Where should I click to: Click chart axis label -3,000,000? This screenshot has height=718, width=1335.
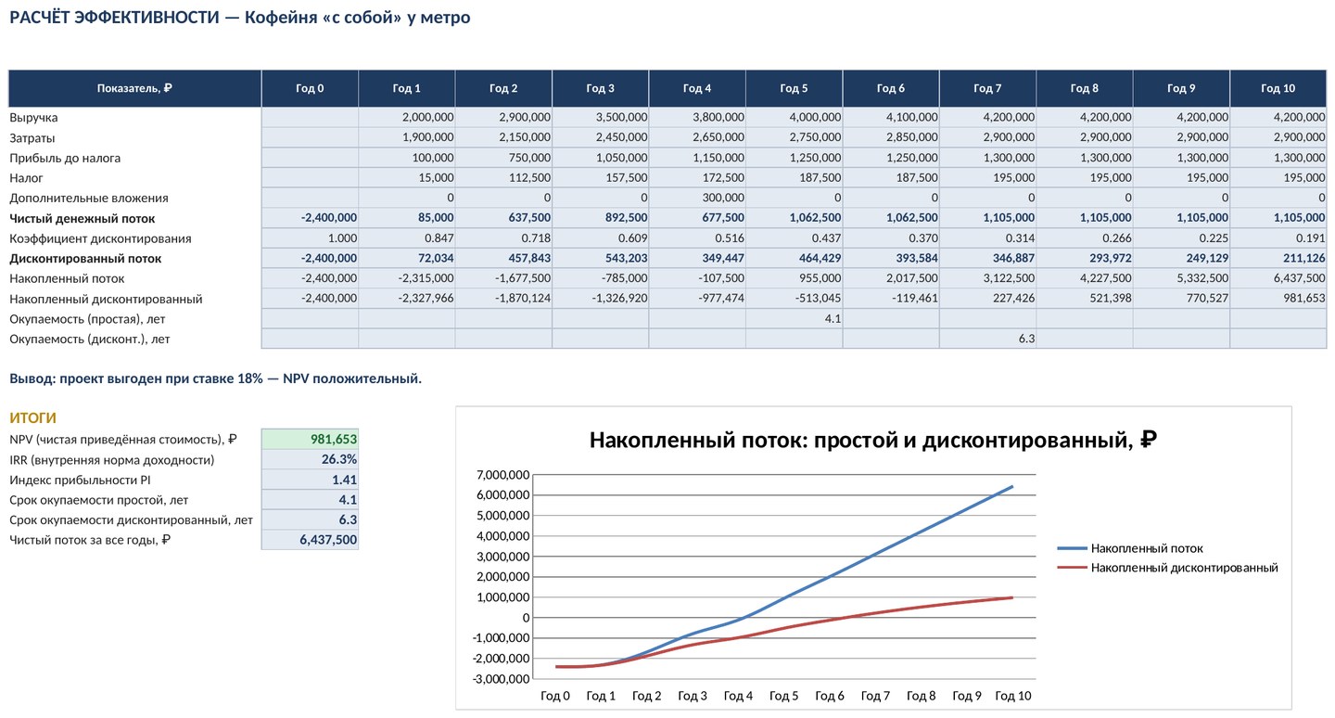[x=501, y=679]
